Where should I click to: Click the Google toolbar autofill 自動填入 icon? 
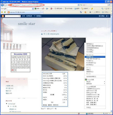82,9
